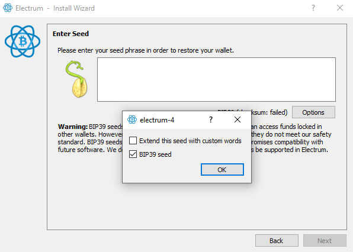Open the seed Options button
353x252 pixels.
[x=313, y=112]
